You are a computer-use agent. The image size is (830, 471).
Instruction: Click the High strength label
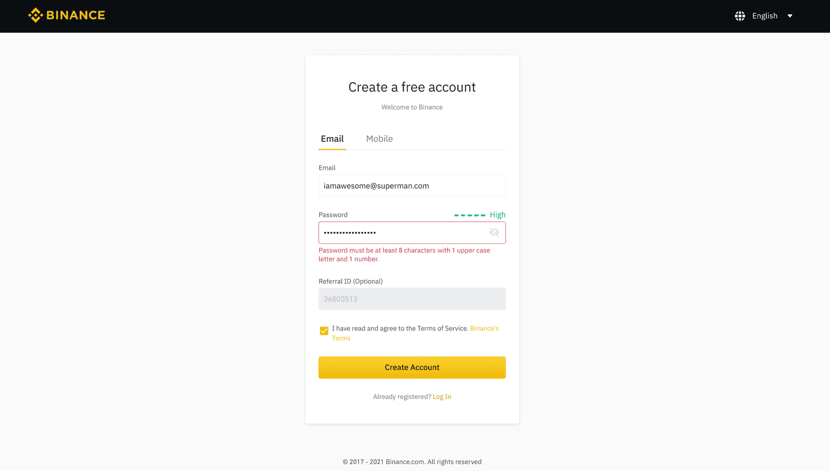tap(498, 215)
